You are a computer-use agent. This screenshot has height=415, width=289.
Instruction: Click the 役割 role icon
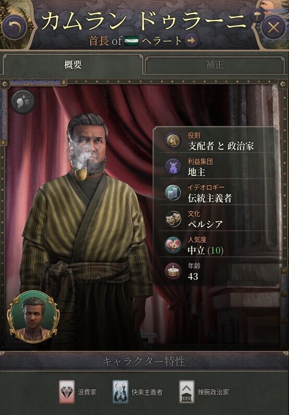pos(173,140)
